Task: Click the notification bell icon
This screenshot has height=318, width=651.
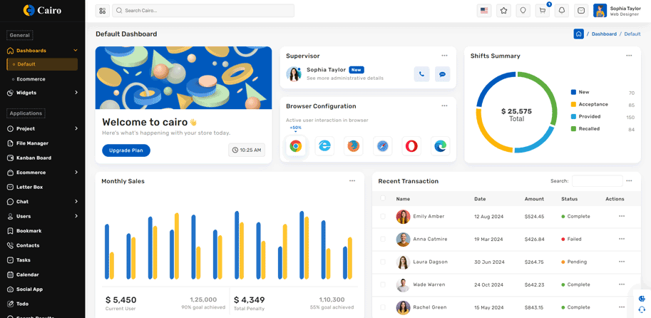Action: coord(562,11)
